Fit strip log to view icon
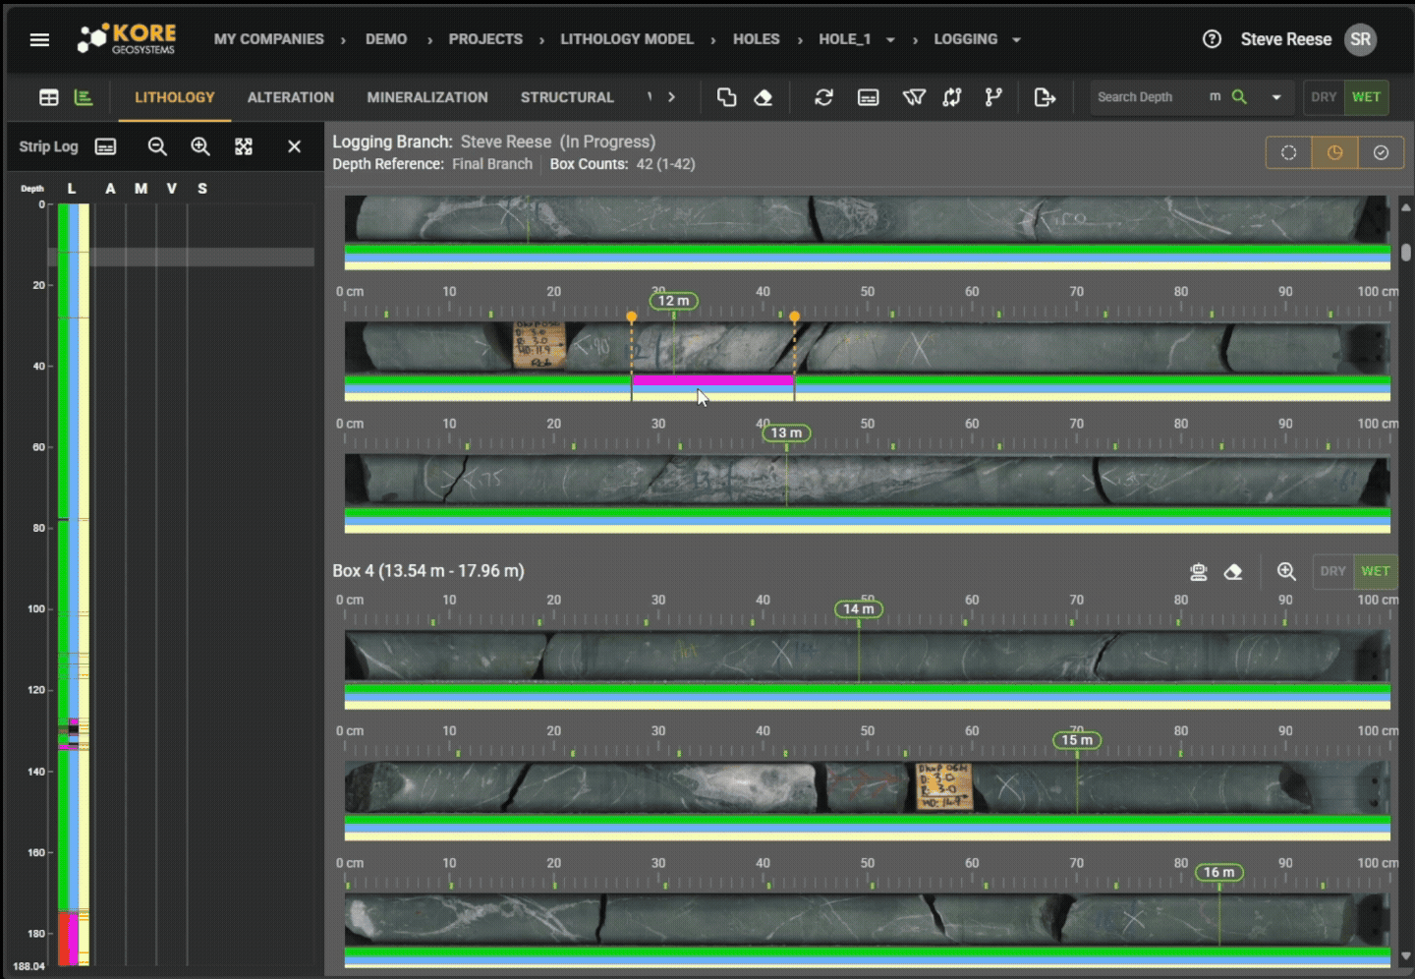Screen dimensions: 1415x979 244,146
